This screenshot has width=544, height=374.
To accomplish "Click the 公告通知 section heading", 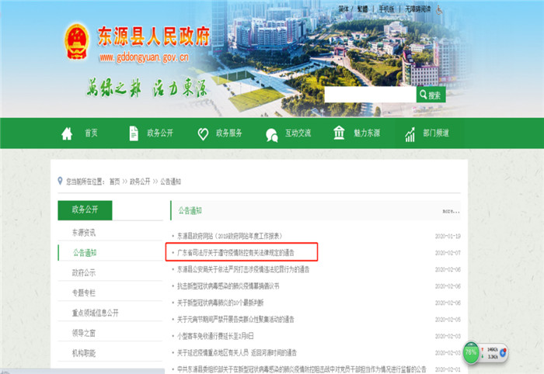I will coord(190,210).
